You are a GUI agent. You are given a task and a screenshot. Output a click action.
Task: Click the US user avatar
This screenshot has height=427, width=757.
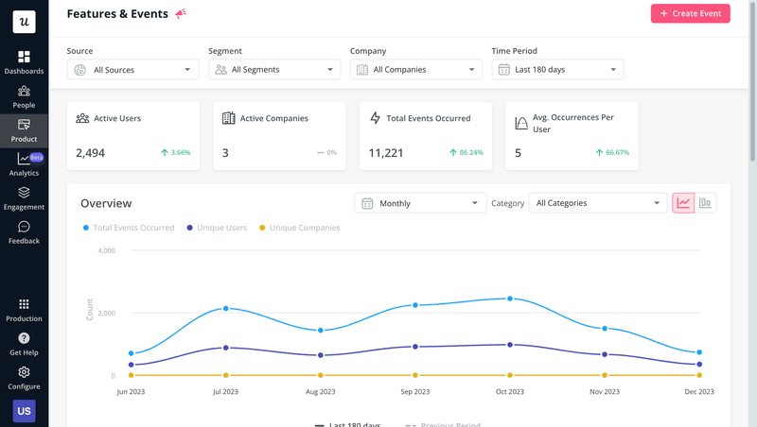24,412
